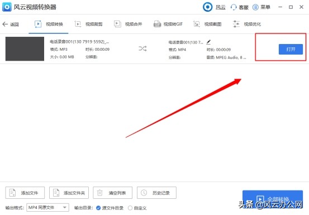309x215 pixels.
Task: Go back with the 返回 arrow
Action: pyautogui.click(x=11, y=24)
